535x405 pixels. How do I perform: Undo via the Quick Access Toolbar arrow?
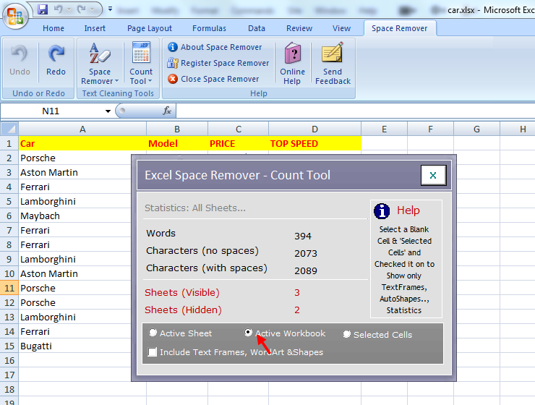tap(59, 9)
